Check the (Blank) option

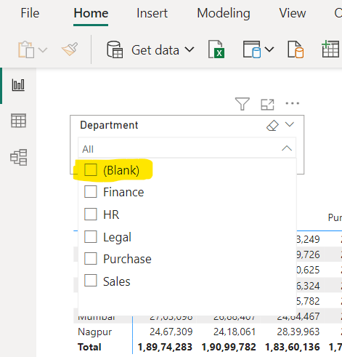tap(91, 169)
